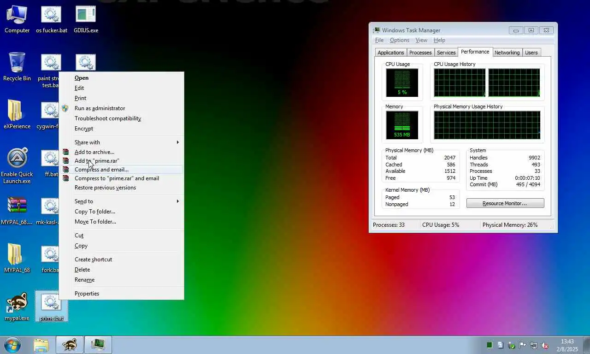Image resolution: width=590 pixels, height=354 pixels.
Task: Select the ff.bat file icon
Action: [x=50, y=164]
